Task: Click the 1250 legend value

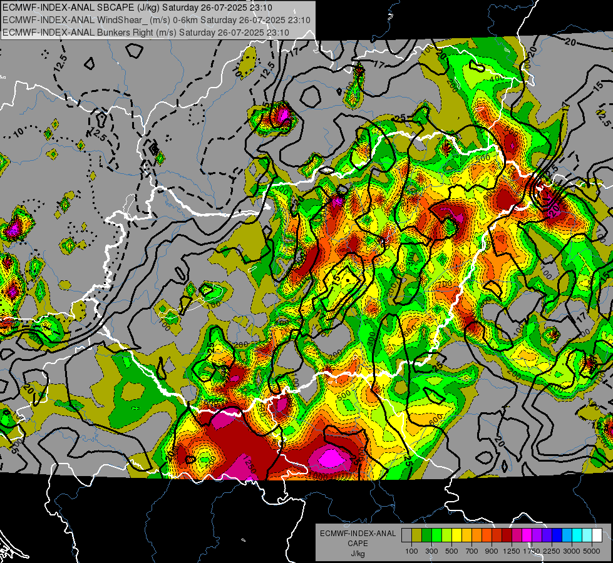Action: pos(512,551)
